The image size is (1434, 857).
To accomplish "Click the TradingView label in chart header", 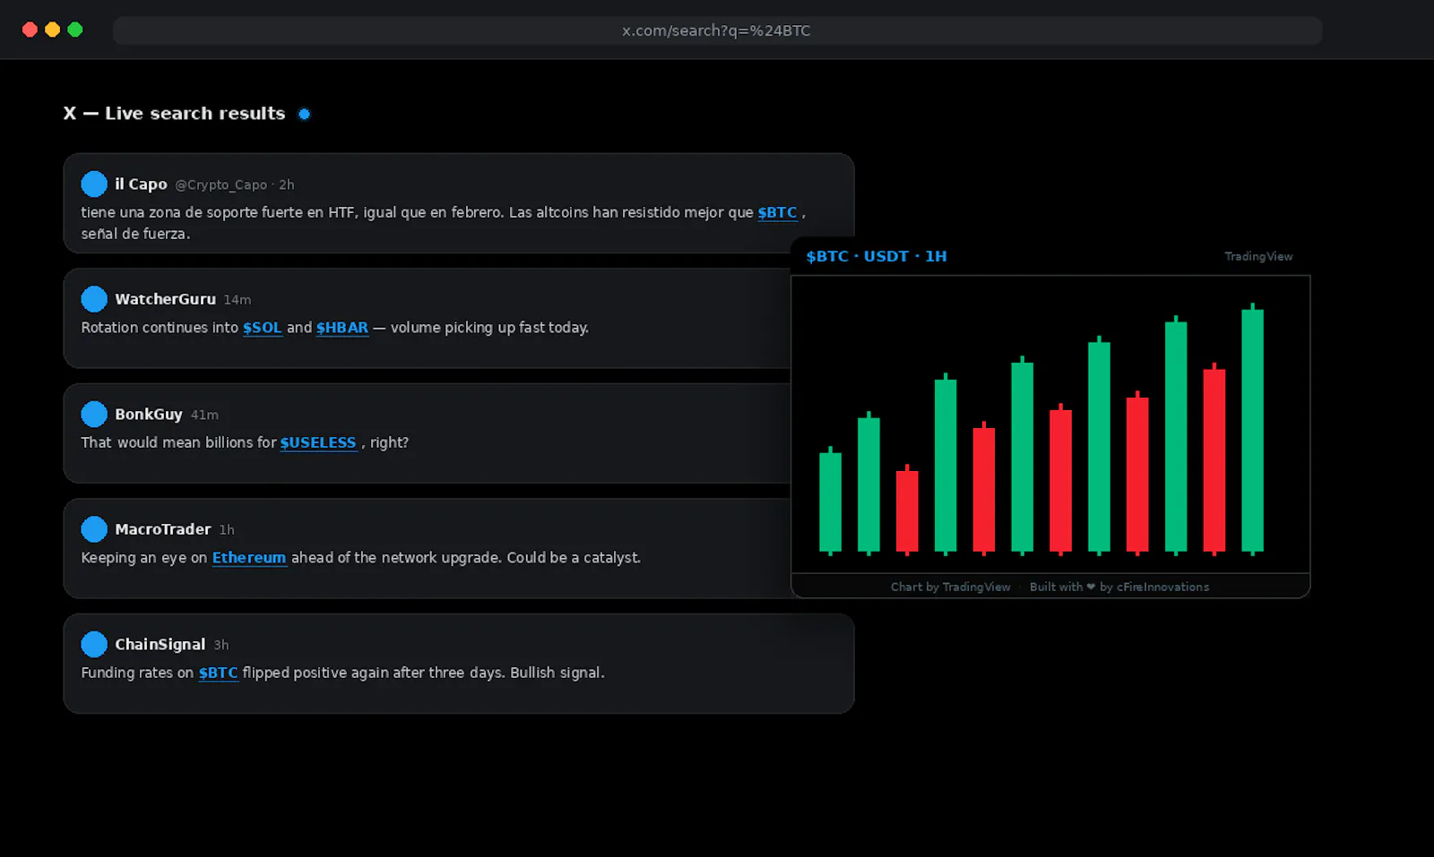I will click(1258, 256).
